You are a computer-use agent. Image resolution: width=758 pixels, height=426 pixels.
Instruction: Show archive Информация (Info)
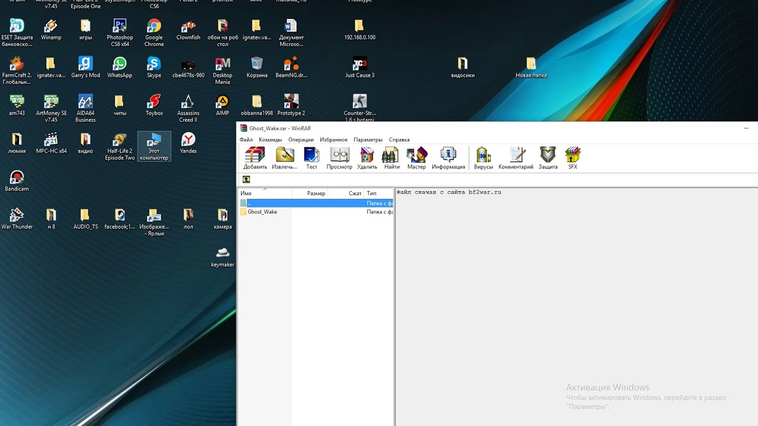point(448,158)
